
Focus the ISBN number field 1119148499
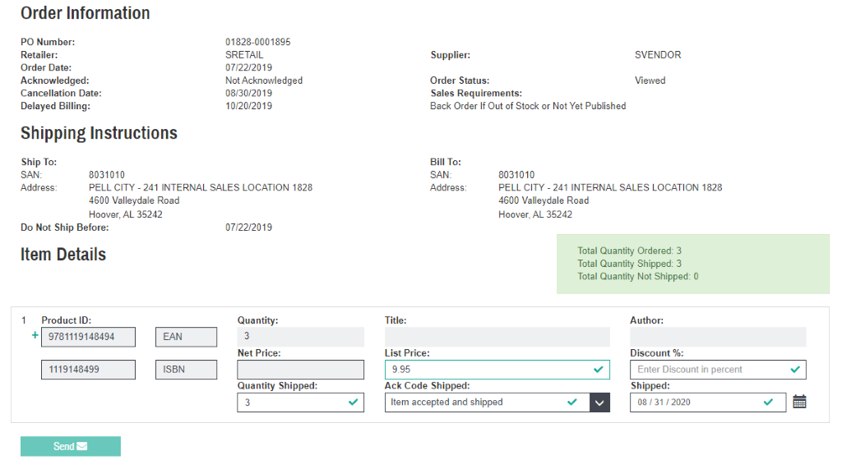point(88,370)
